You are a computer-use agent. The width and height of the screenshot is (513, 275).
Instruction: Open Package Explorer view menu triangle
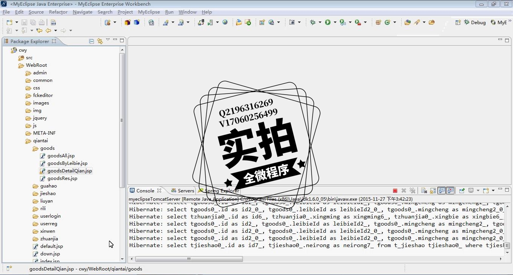pos(108,40)
